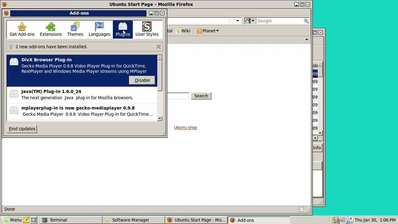Viewport: 398px width, 224px height.
Task: Launch the notes icon in the panel
Action: click(26, 220)
